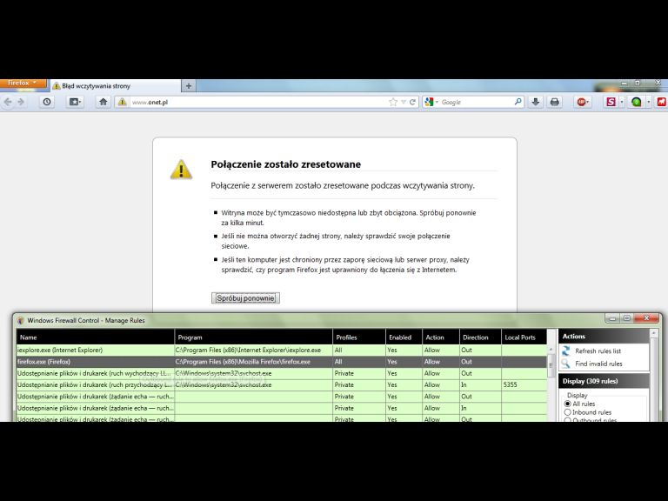Click the reload page icon in address bar

(x=413, y=102)
